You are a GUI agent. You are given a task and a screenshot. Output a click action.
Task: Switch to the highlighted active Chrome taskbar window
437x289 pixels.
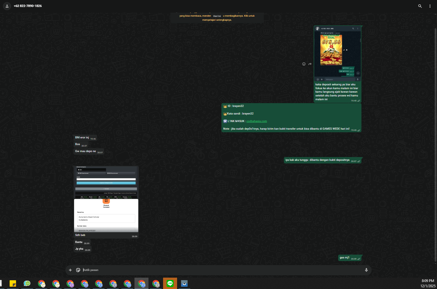(141, 283)
